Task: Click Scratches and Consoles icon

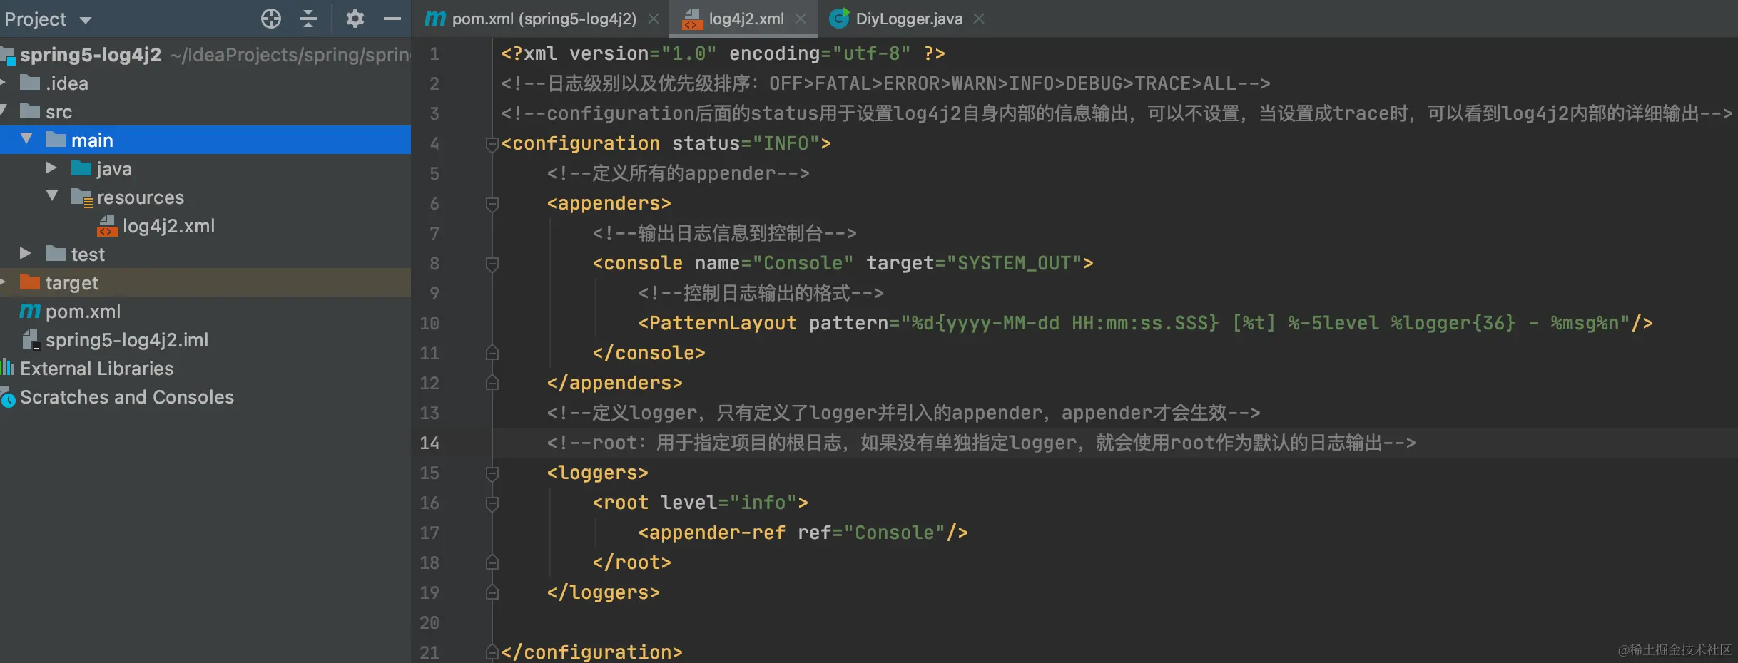Action: [x=8, y=398]
